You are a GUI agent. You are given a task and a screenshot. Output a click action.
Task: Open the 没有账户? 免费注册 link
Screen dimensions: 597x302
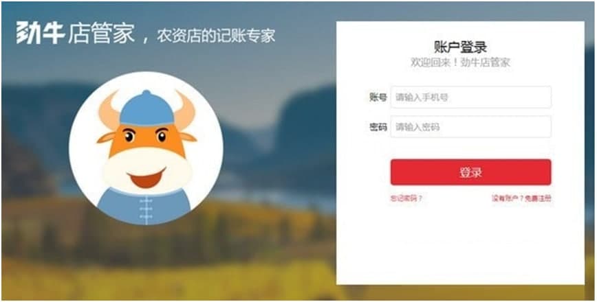point(521,198)
